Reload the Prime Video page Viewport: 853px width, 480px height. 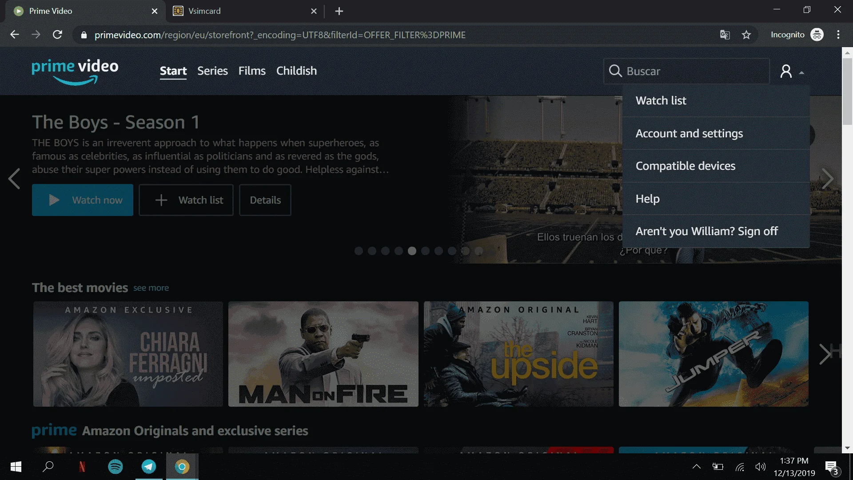pos(57,35)
